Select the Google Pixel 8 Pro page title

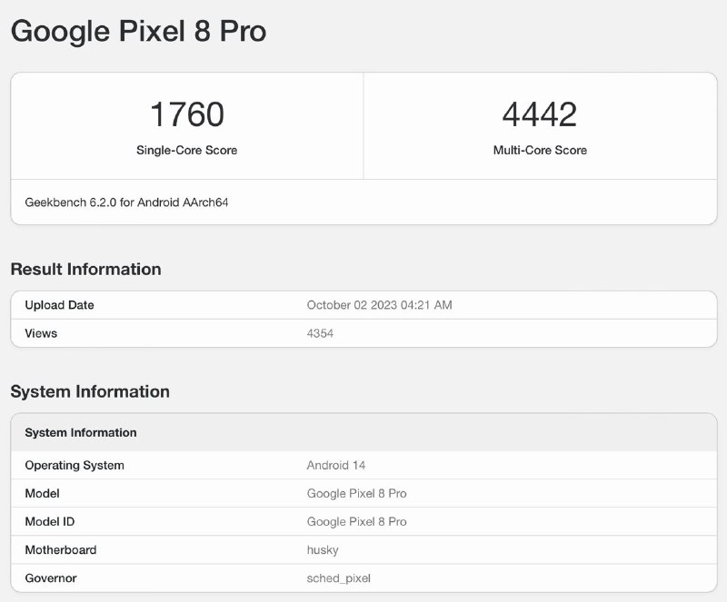click(x=138, y=31)
